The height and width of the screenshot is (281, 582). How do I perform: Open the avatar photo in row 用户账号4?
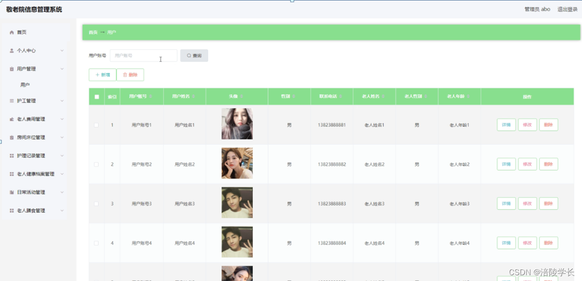[237, 242]
